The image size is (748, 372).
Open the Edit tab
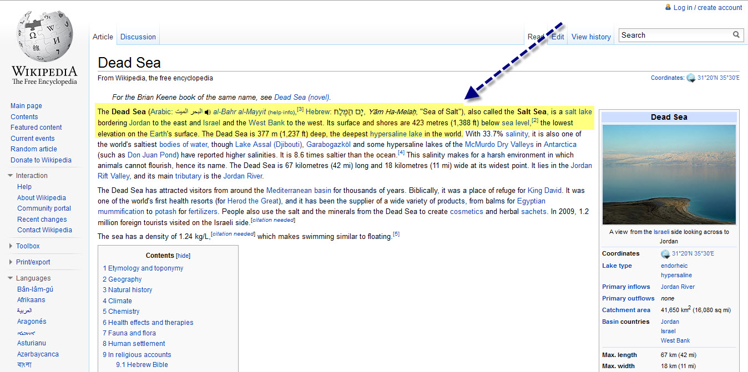(x=558, y=37)
